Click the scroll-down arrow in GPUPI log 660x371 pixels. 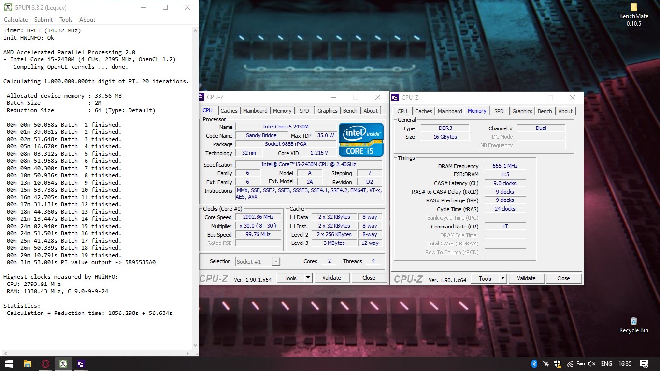(x=195, y=345)
